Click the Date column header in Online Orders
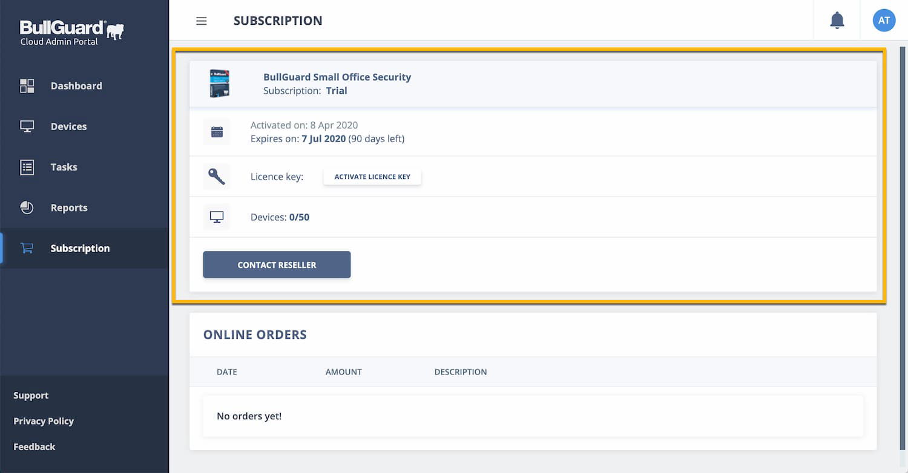Viewport: 908px width, 473px height. [227, 372]
